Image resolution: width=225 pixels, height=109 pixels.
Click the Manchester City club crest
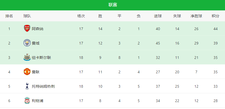click(27, 43)
